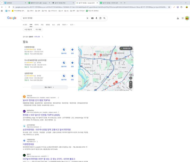The image size is (190, 162).
Task: Open the 폰트 bookmark folder
Action: (72, 11)
